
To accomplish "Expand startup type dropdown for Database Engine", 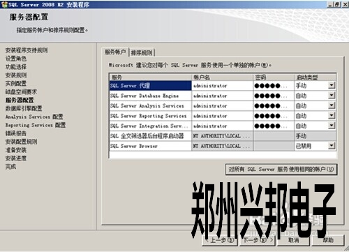I will pos(332,96).
